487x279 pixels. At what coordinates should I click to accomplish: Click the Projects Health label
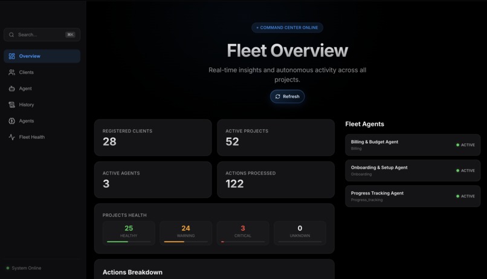[x=124, y=215]
